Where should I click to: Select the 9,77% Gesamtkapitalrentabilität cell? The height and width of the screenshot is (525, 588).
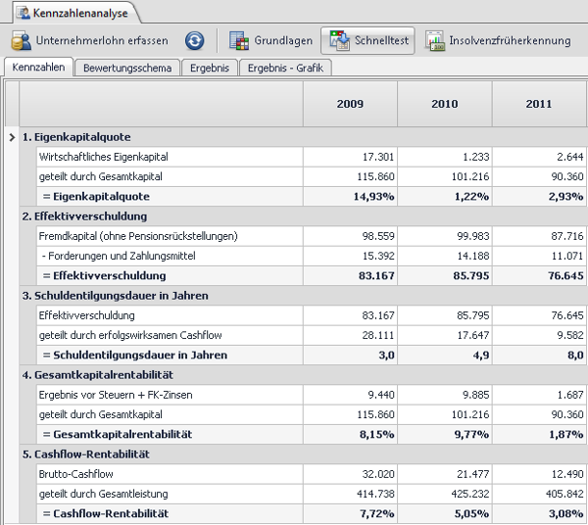pyautogui.click(x=445, y=434)
